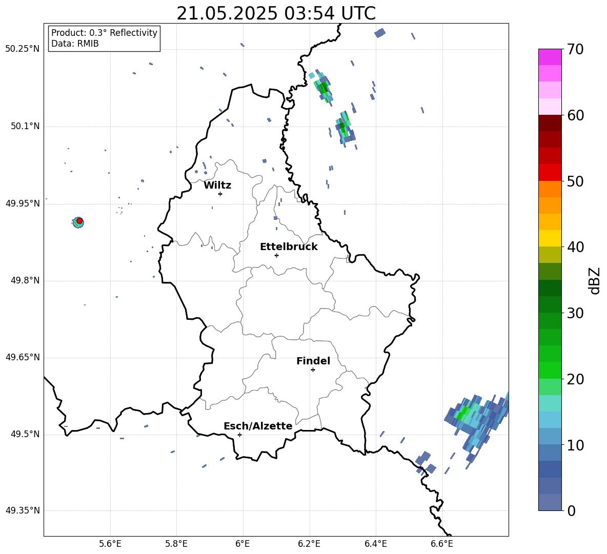
Task: Click the 49.95°N latitude label
Action: 23,203
